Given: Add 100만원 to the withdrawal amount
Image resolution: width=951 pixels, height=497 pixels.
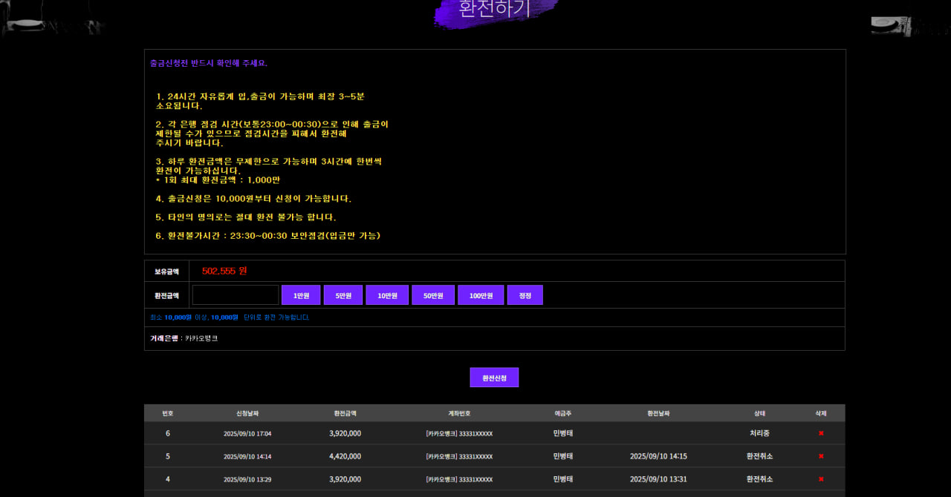Looking at the screenshot, I should click(x=481, y=295).
